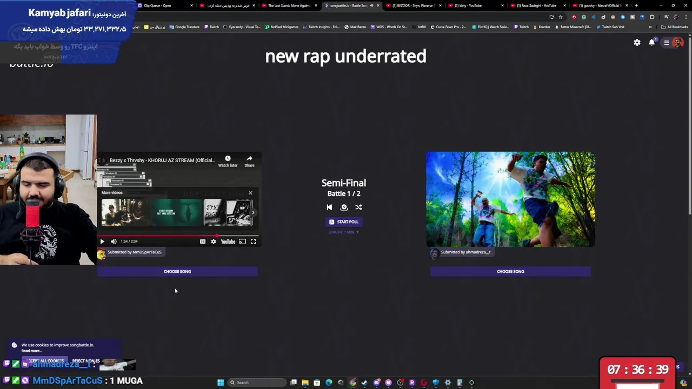The image size is (692, 389).
Task: Share the Bezzy x Thrvshy video
Action: click(249, 161)
